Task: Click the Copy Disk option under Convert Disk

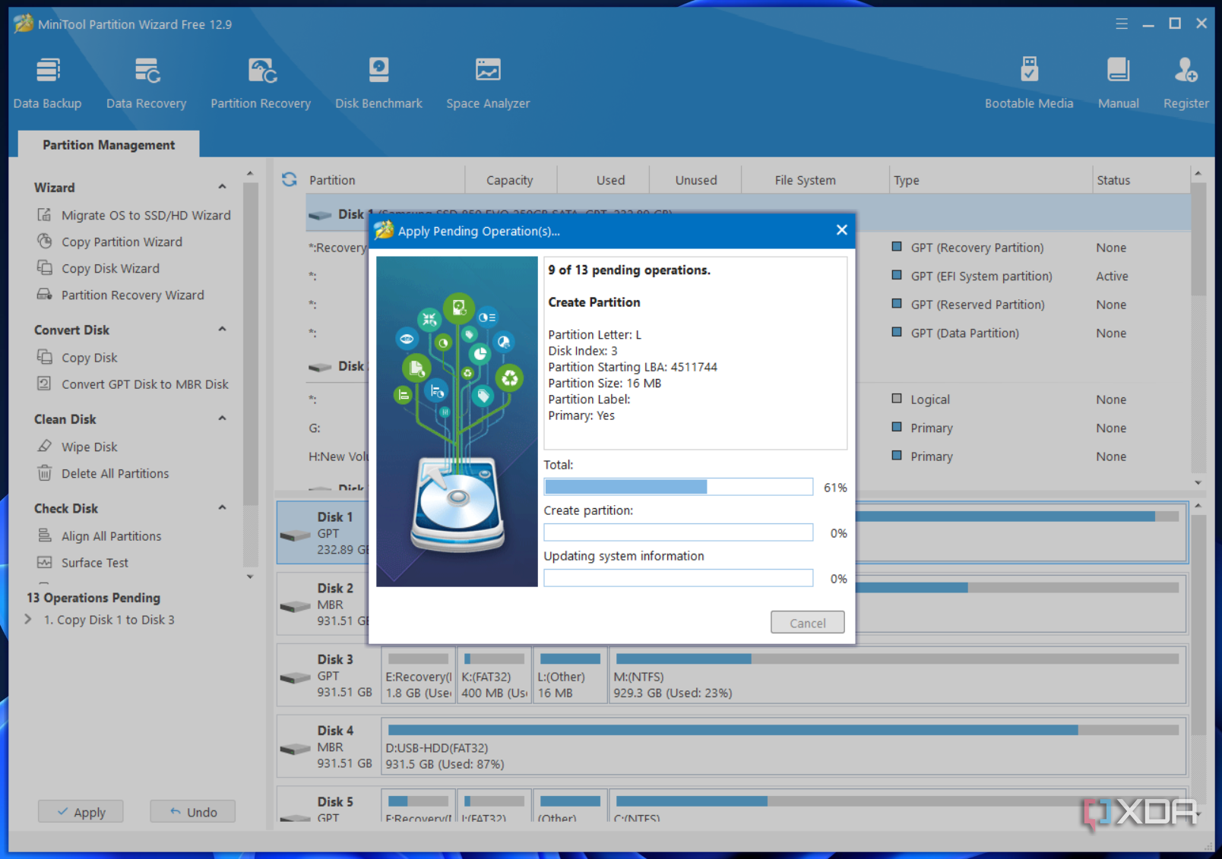Action: click(78, 357)
